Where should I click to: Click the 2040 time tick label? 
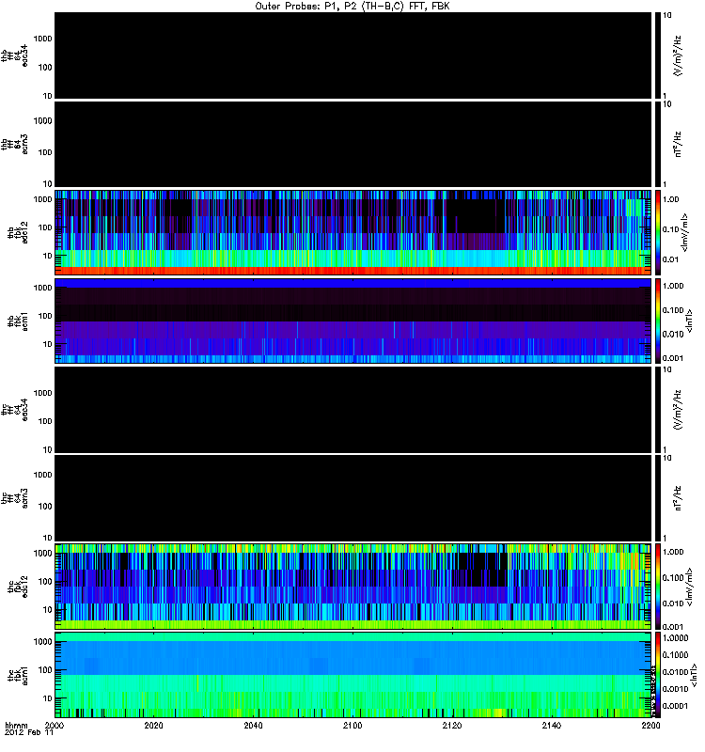(x=254, y=726)
